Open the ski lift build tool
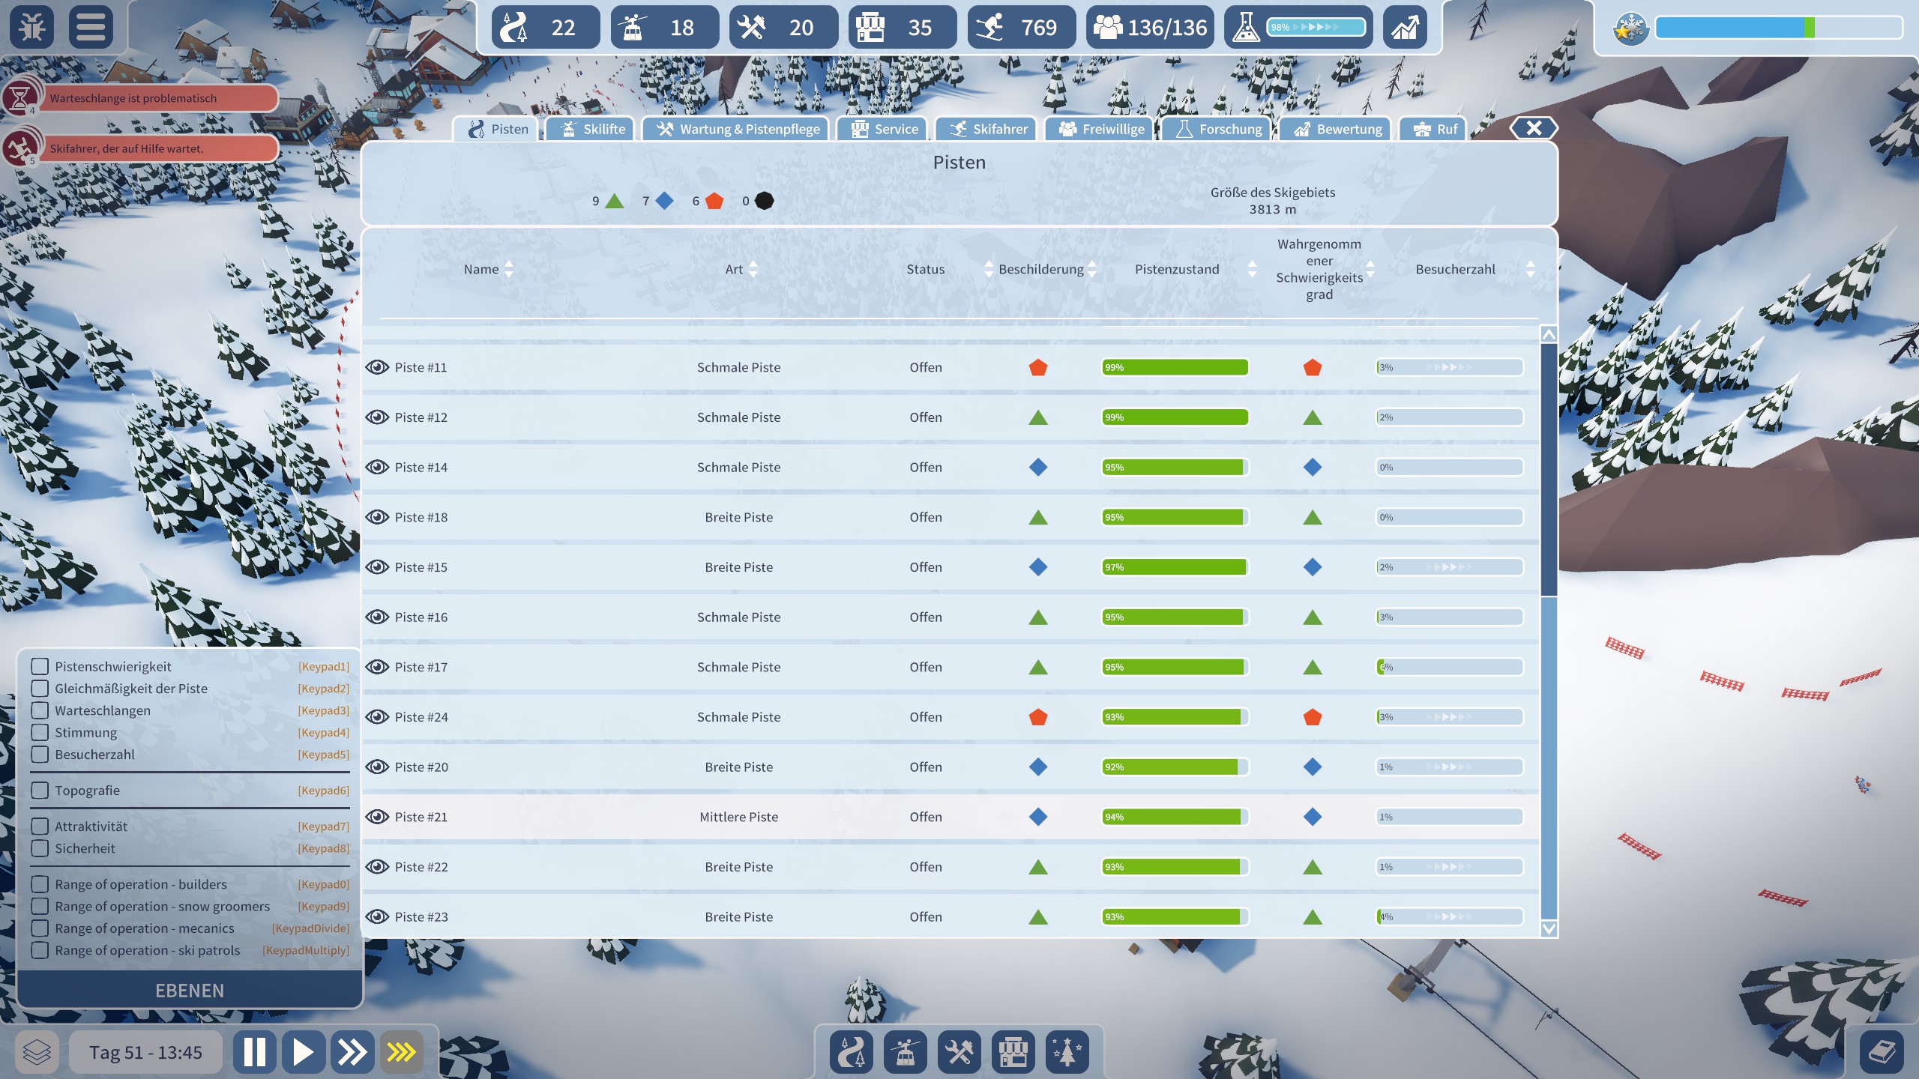 click(906, 1052)
